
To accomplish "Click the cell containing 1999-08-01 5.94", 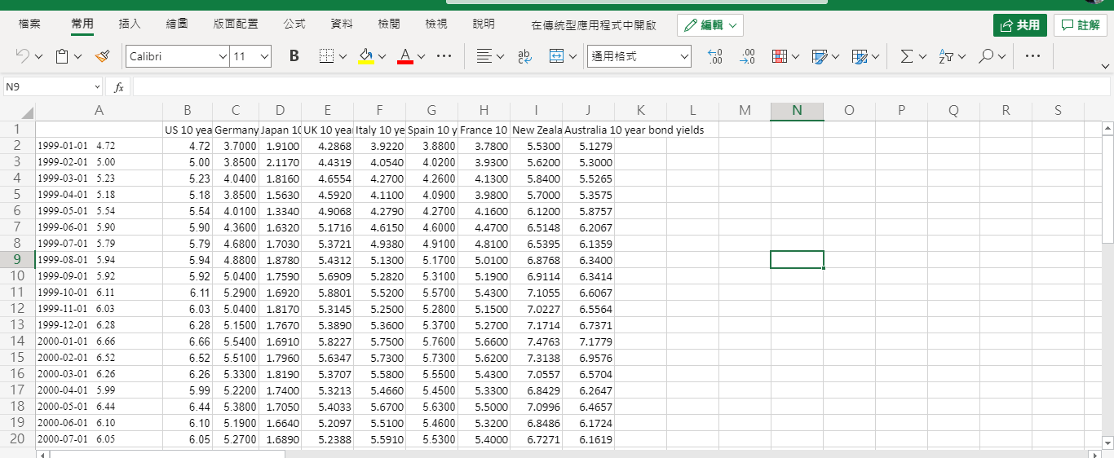I will (99, 260).
